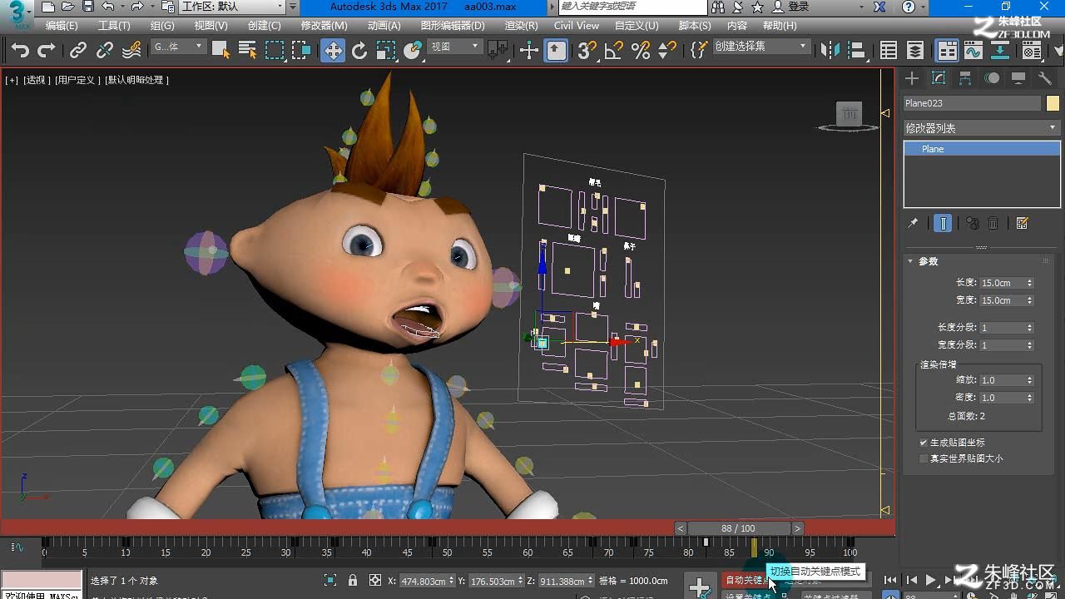Viewport: 1065px width, 599px height.
Task: Open the 修改器(M) menu
Action: (324, 26)
